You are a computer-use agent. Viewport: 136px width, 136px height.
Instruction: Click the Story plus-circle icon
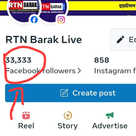68,115
